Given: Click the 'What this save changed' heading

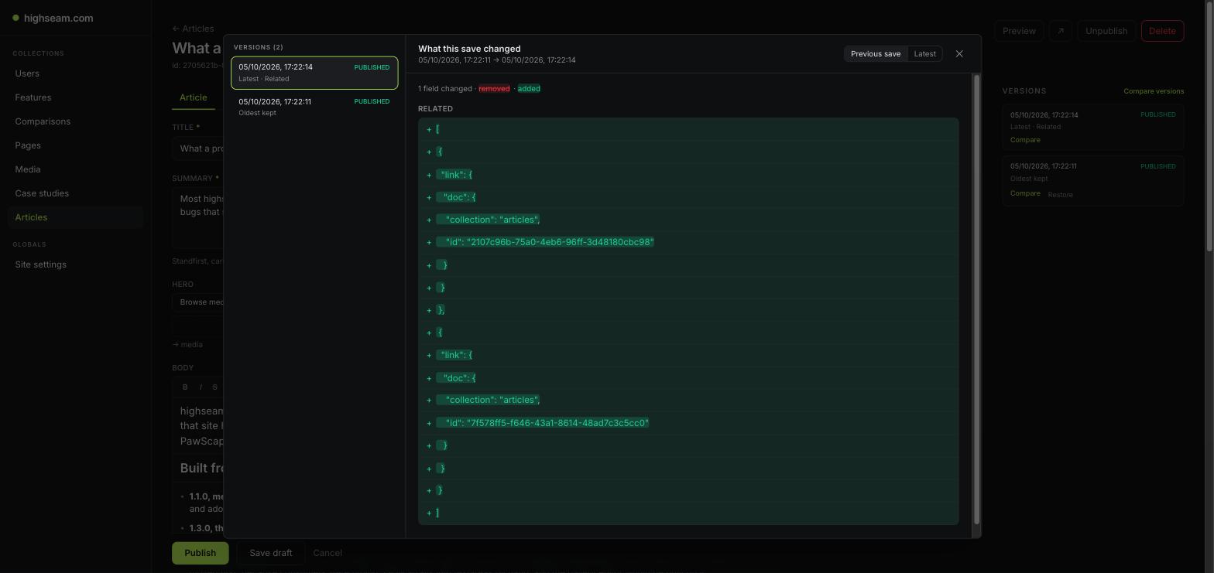Looking at the screenshot, I should (469, 49).
